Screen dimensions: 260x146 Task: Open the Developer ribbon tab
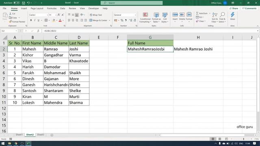(x=93, y=8)
